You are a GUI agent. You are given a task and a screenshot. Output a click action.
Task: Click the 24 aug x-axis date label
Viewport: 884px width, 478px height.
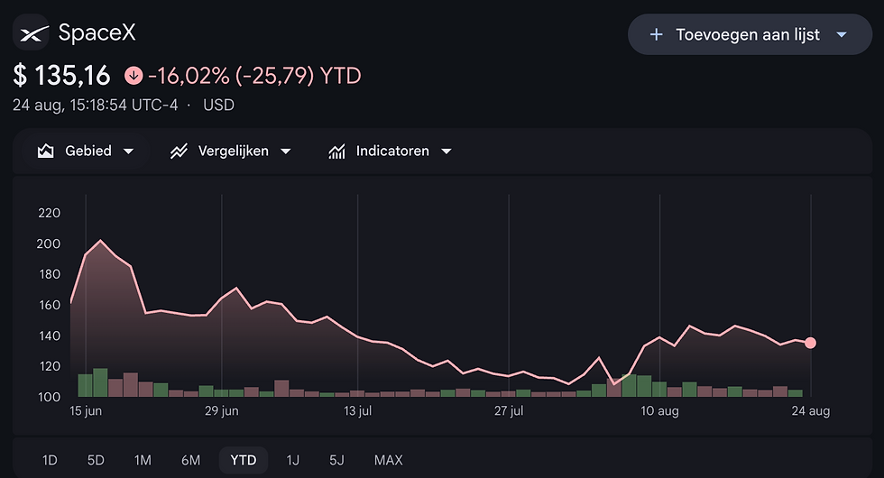click(811, 411)
